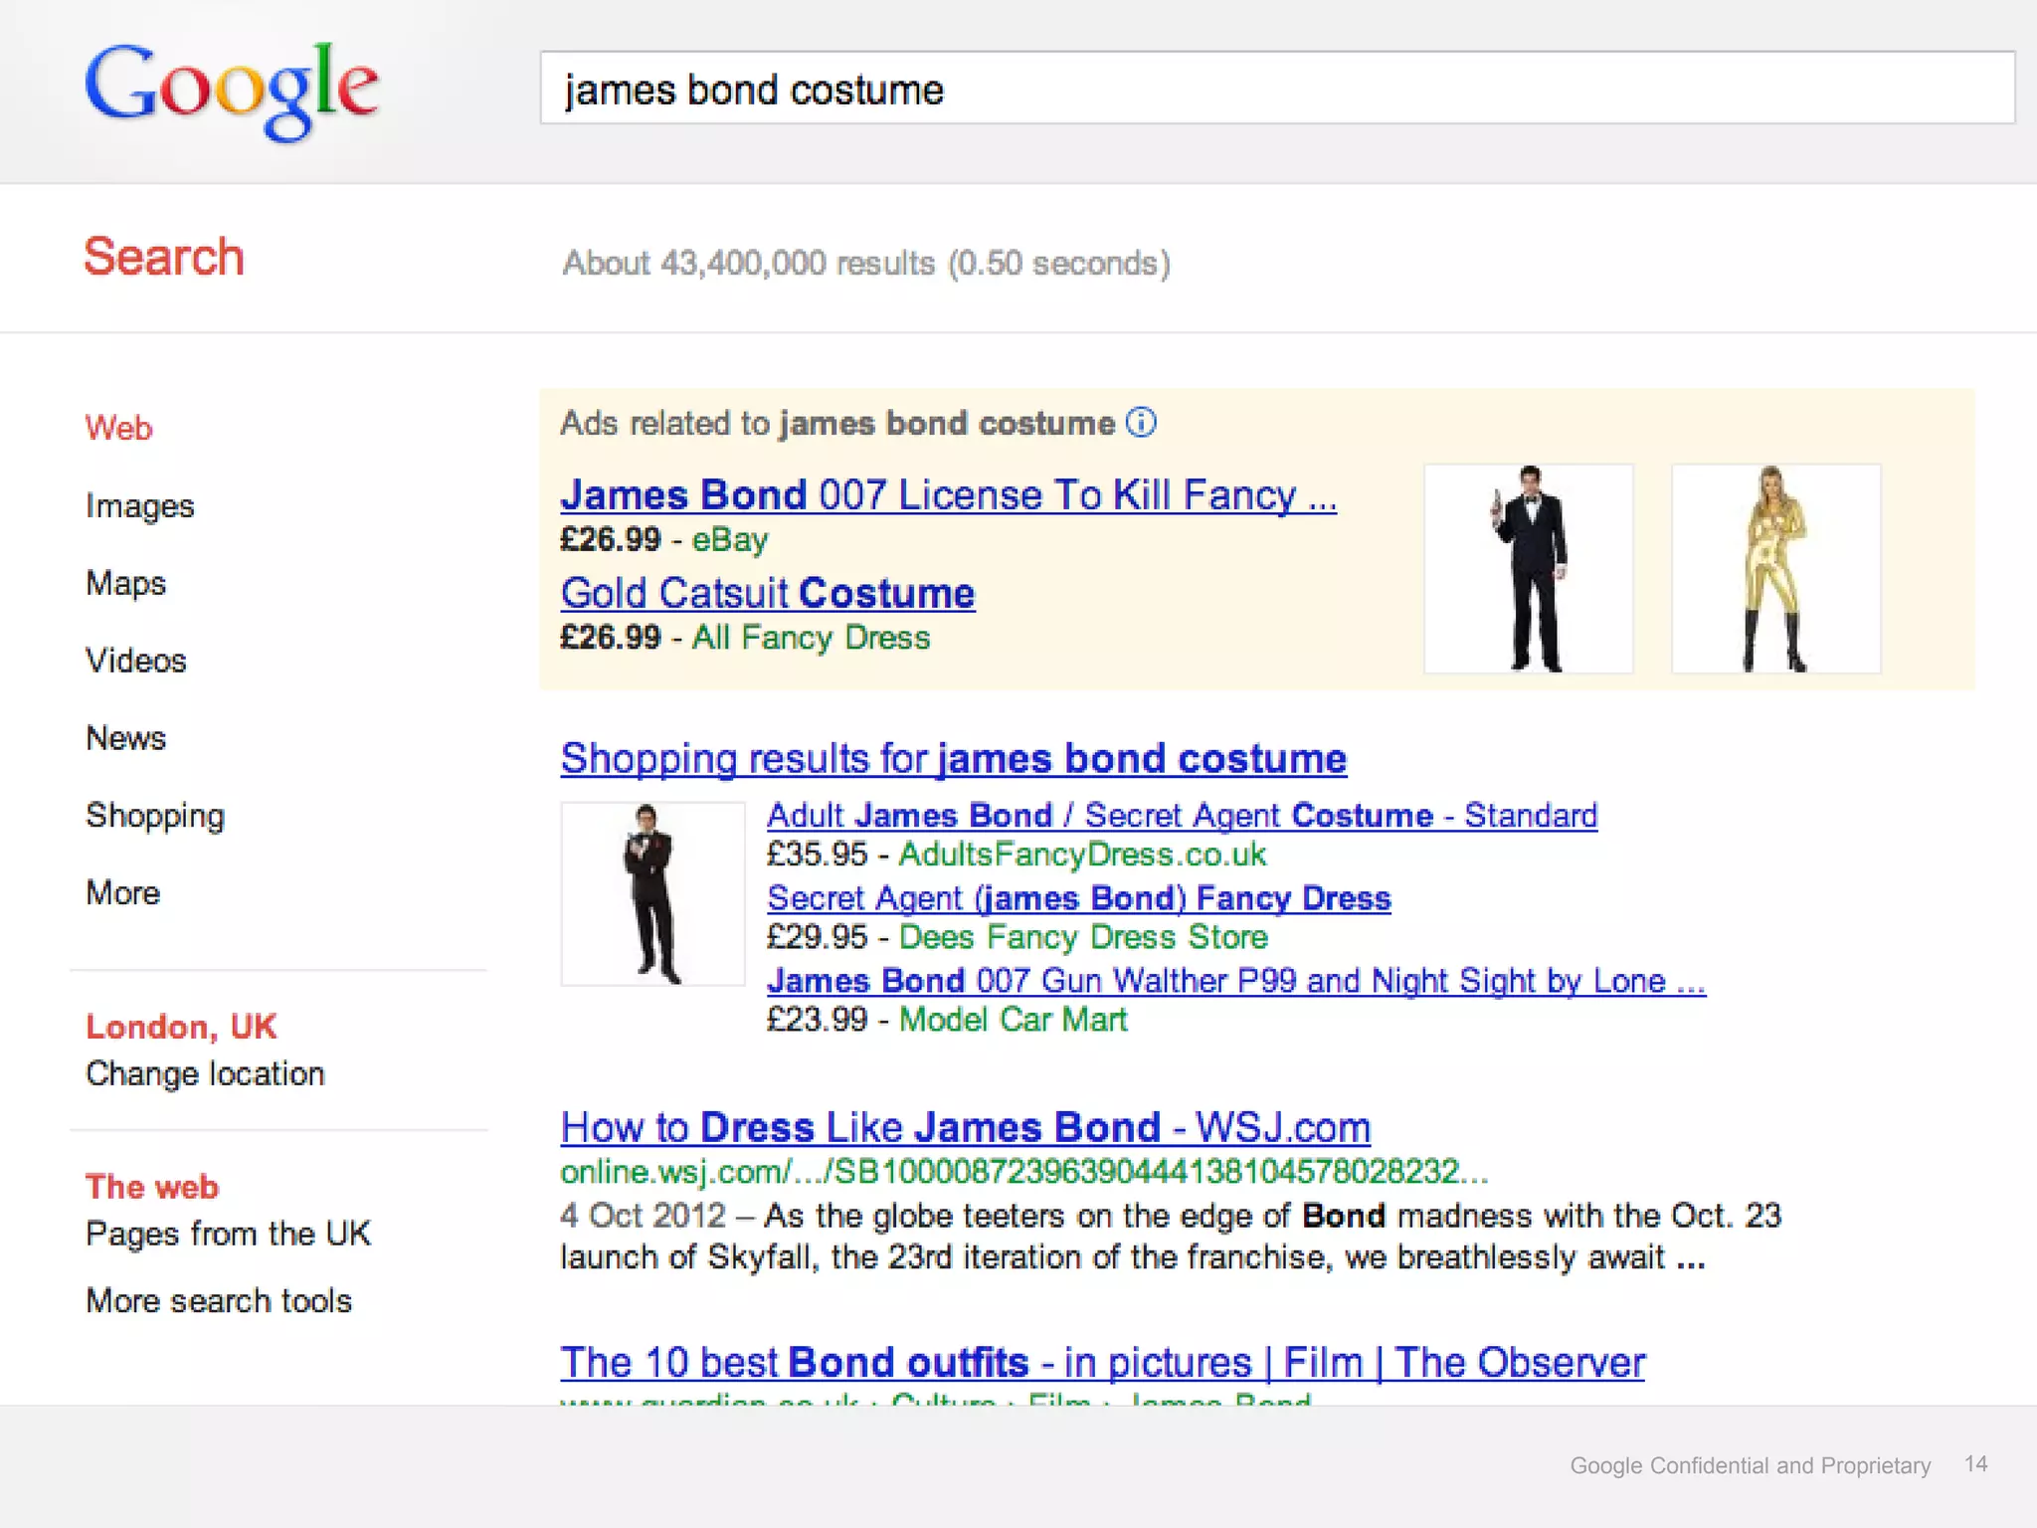Open More search tools
This screenshot has height=1528, width=2037.
pyautogui.click(x=219, y=1301)
